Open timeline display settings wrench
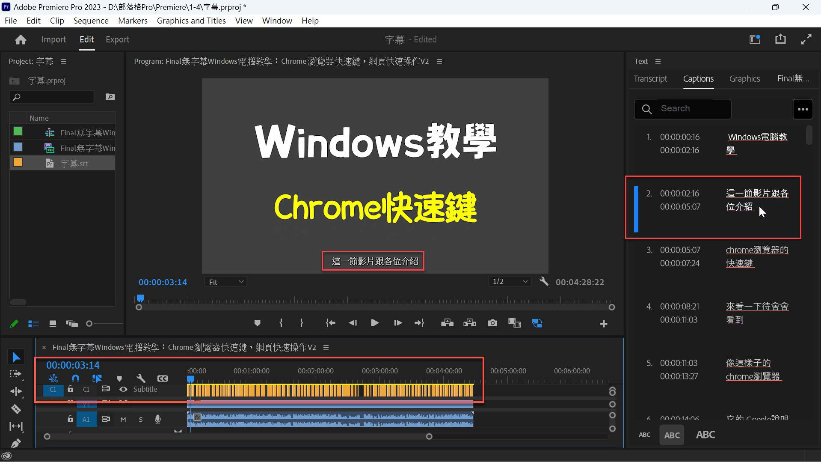Viewport: 821px width, 462px height. pos(141,379)
